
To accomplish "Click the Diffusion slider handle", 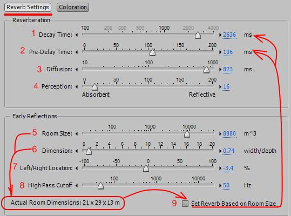I will 206,70.
